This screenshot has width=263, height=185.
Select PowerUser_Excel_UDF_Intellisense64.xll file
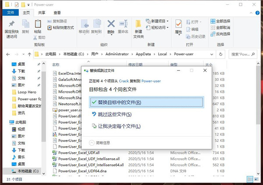(x=91, y=165)
